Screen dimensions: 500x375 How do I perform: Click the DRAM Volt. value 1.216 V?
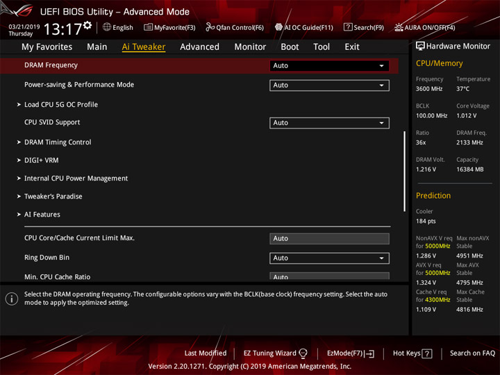click(x=426, y=169)
